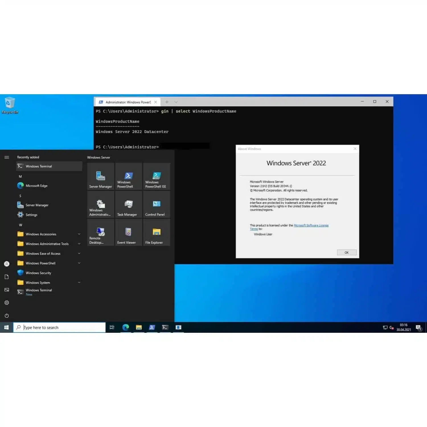Open Server Manager from app list
The width and height of the screenshot is (427, 427).
(x=49, y=205)
